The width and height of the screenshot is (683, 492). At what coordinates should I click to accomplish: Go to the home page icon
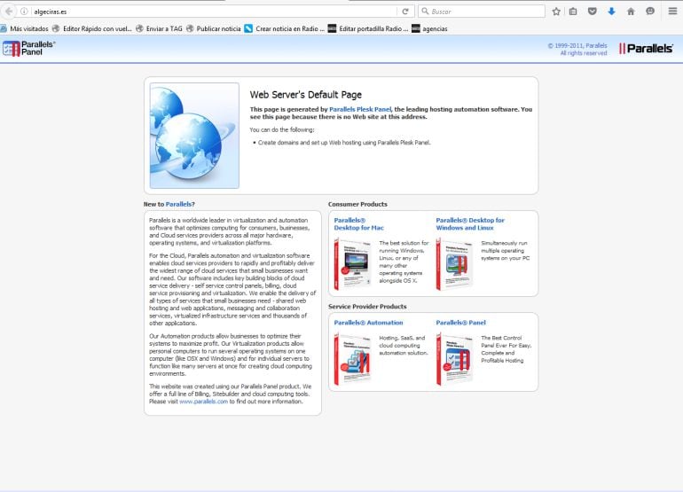pyautogui.click(x=631, y=12)
